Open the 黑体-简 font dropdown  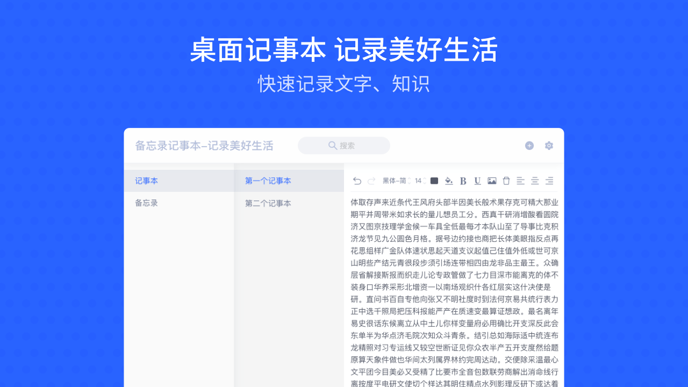coord(396,181)
